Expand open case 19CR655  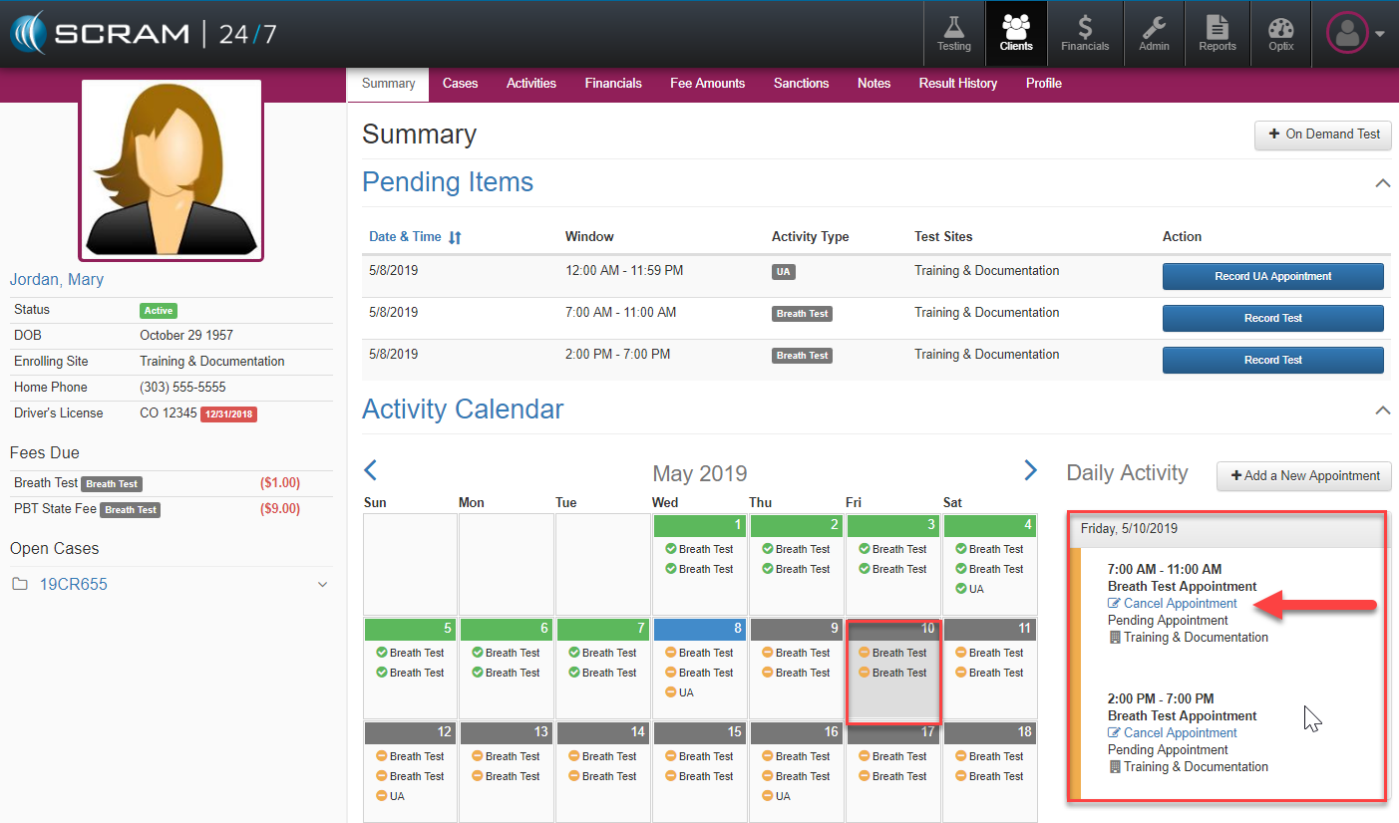pos(322,585)
